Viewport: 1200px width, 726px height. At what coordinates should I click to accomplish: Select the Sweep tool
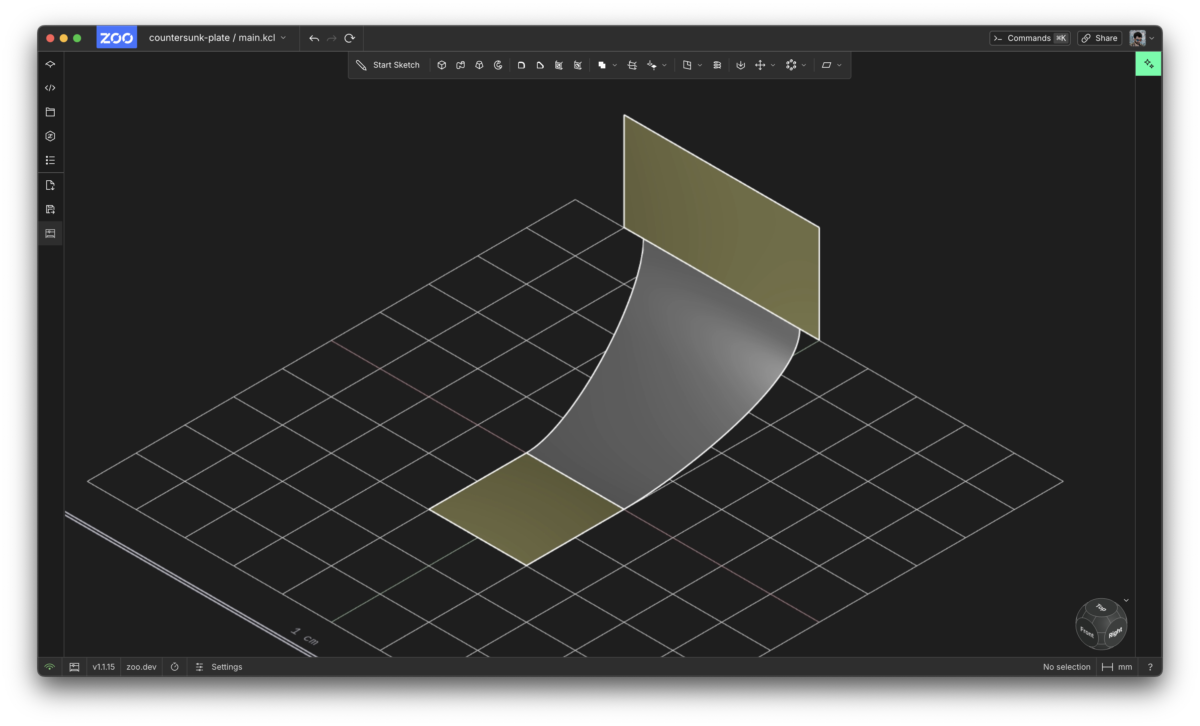(x=460, y=65)
